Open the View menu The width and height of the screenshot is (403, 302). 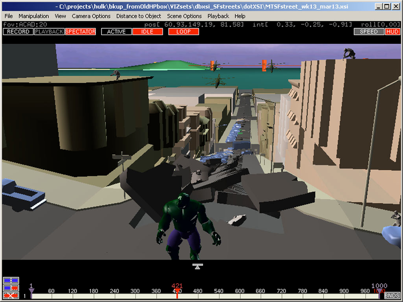click(60, 16)
